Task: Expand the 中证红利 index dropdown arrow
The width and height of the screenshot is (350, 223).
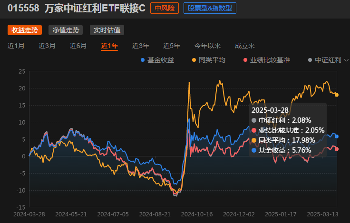Action: [x=346, y=60]
